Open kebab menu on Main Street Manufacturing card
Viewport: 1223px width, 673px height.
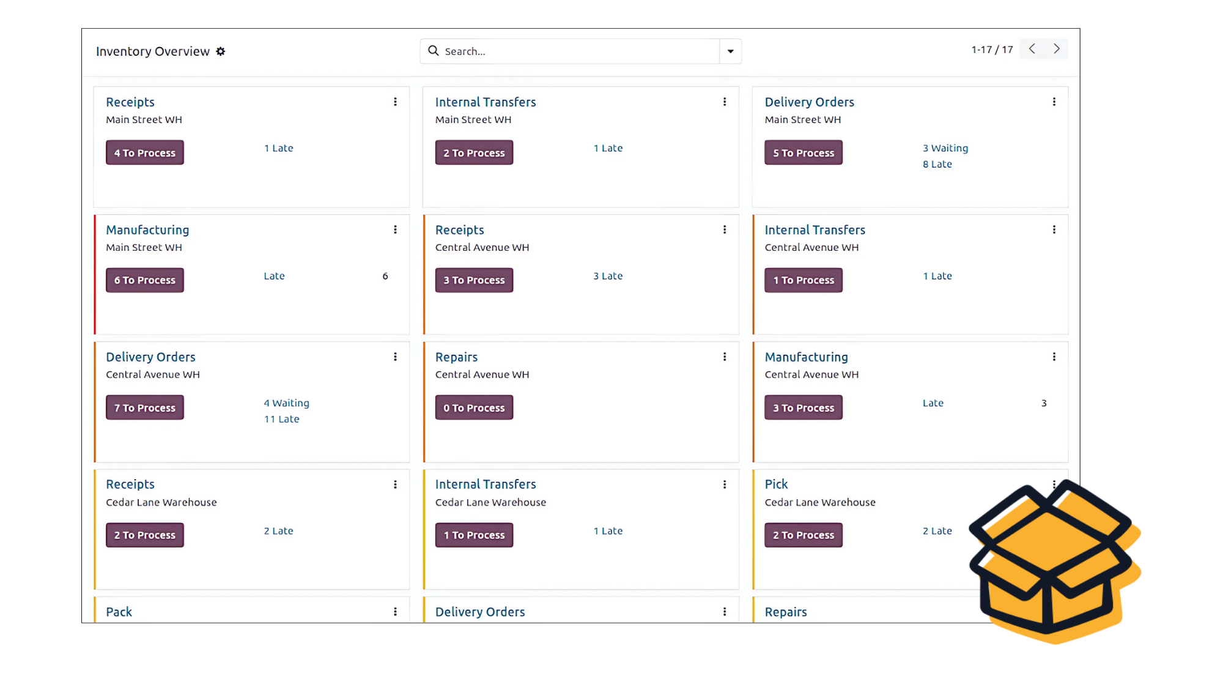(x=395, y=229)
